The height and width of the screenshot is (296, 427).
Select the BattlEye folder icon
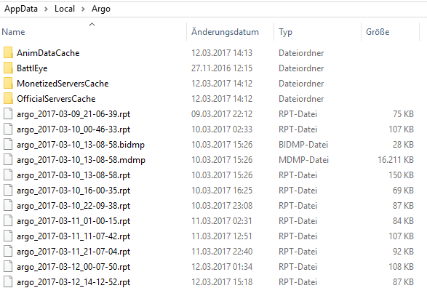click(8, 68)
